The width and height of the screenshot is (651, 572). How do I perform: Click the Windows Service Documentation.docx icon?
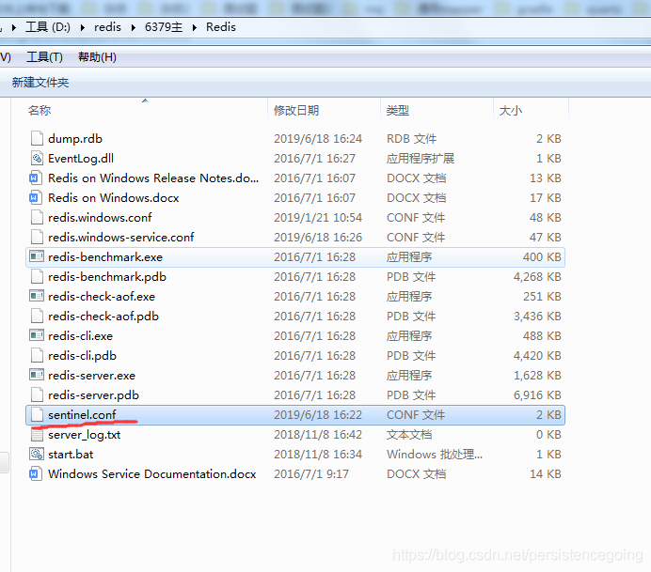click(x=36, y=473)
